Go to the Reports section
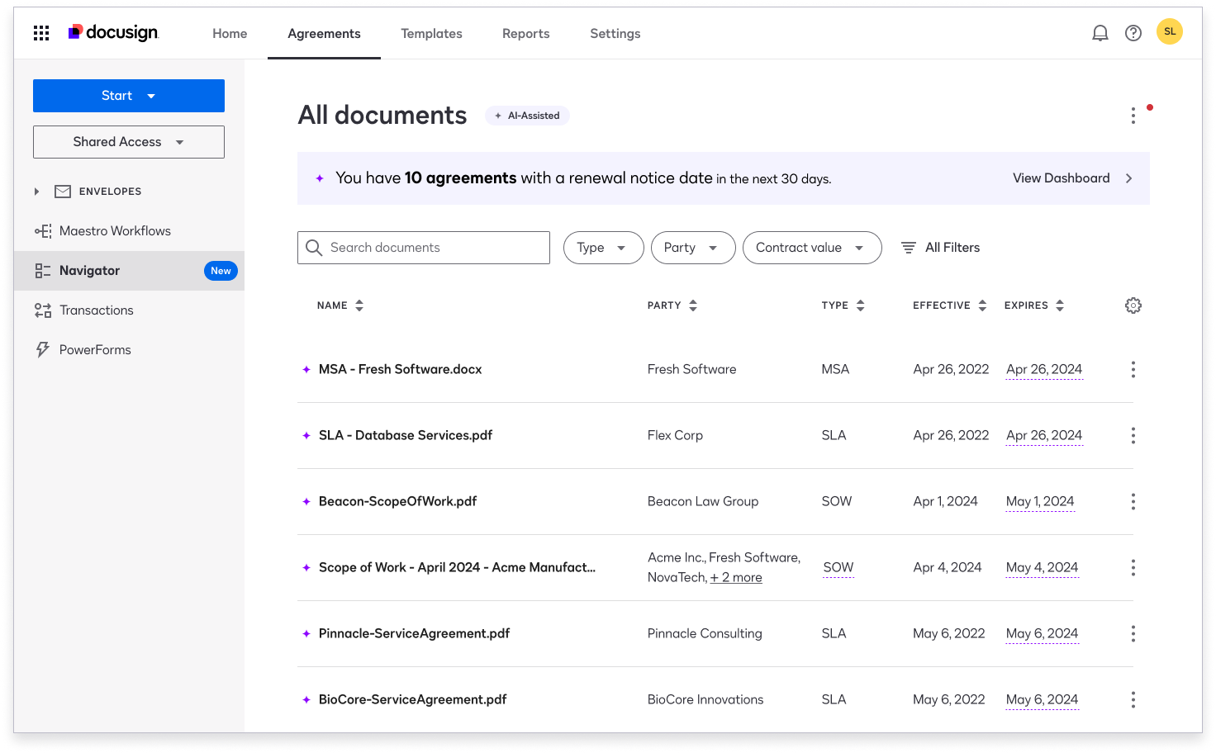The width and height of the screenshot is (1216, 753). click(x=525, y=34)
